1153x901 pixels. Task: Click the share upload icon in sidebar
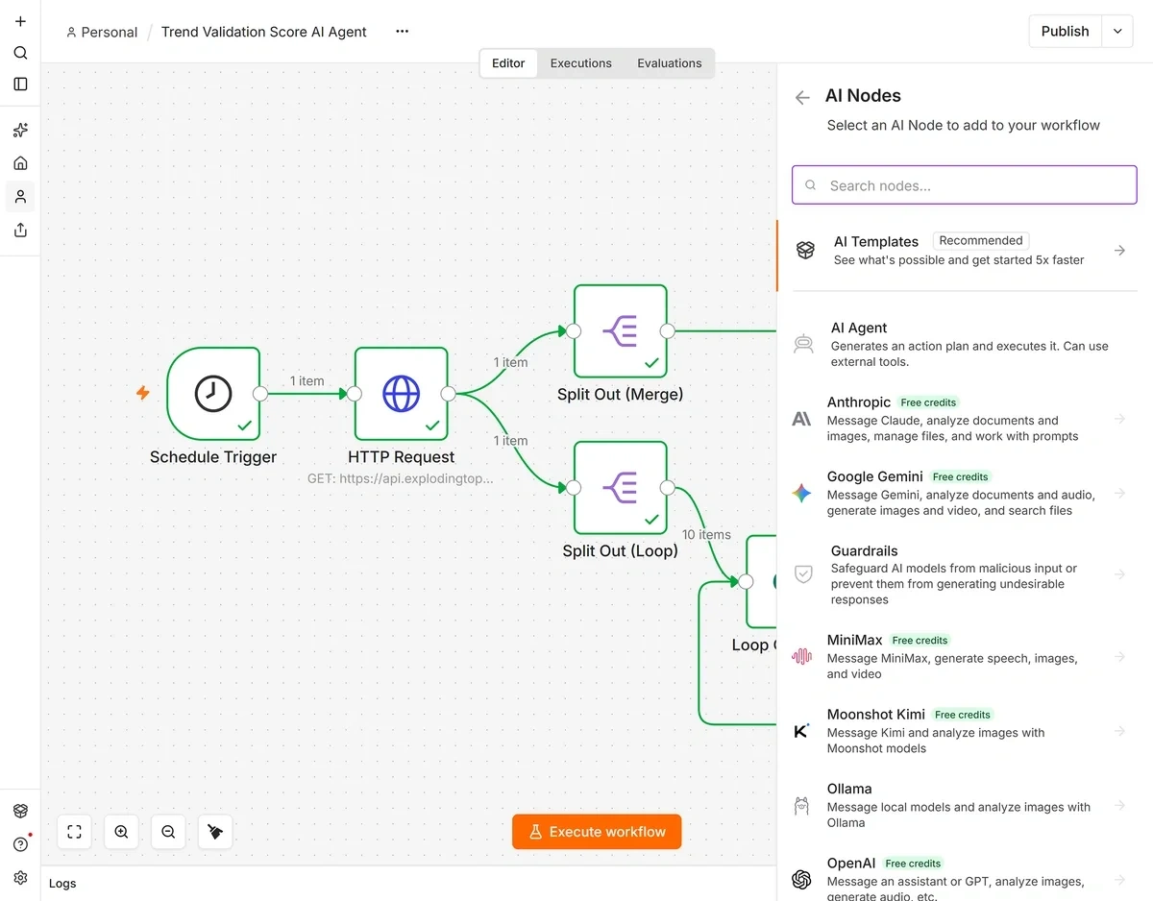pos(20,231)
